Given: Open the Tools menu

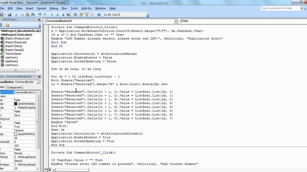Looking at the screenshot, I should [x=74, y=9].
